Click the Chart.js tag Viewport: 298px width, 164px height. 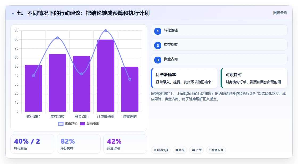point(161,150)
